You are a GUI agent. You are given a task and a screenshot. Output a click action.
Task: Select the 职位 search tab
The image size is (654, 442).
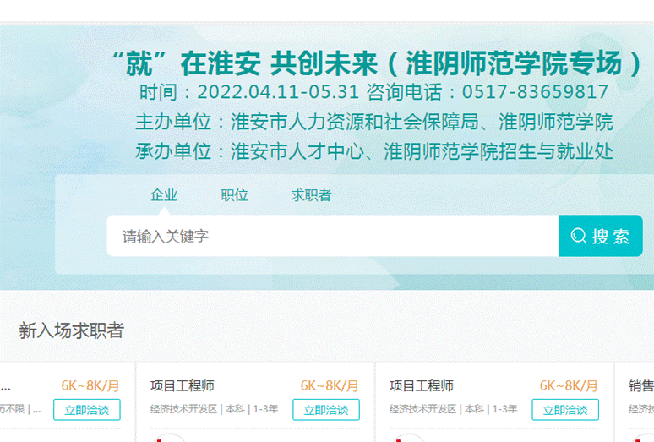click(235, 195)
